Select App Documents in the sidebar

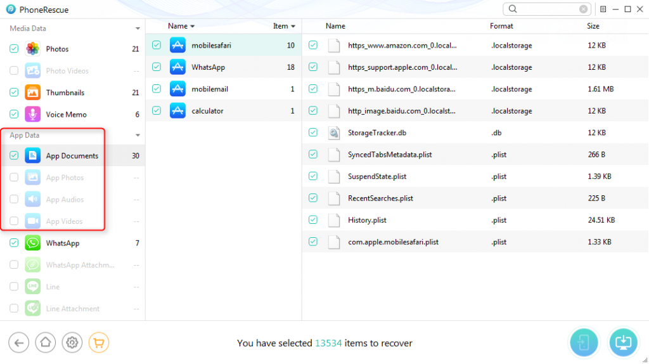(x=72, y=156)
